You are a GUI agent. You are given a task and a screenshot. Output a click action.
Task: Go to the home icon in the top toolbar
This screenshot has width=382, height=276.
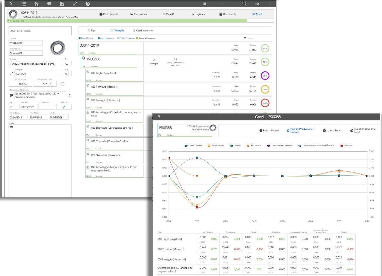coord(36,4)
